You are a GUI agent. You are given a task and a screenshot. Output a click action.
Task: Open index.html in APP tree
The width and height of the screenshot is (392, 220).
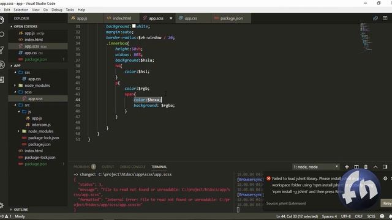point(38,151)
